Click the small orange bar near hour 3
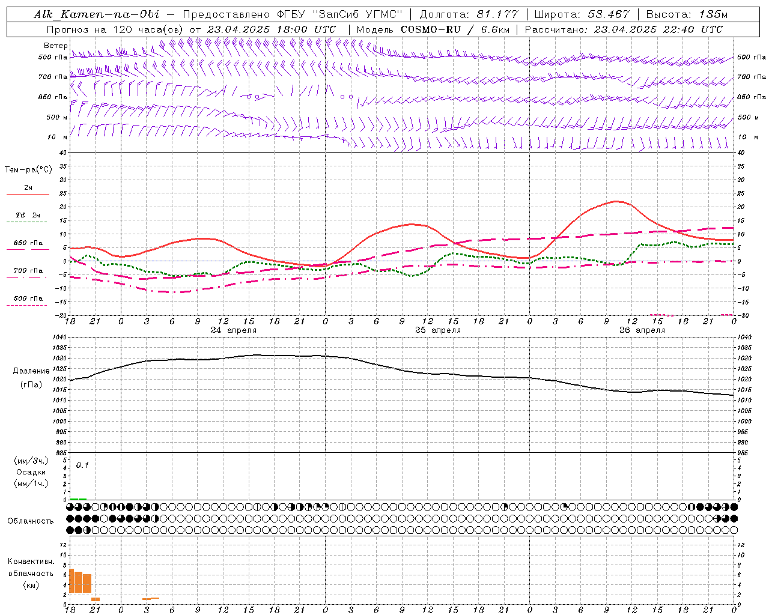The width and height of the screenshot is (769, 615). pyautogui.click(x=147, y=599)
